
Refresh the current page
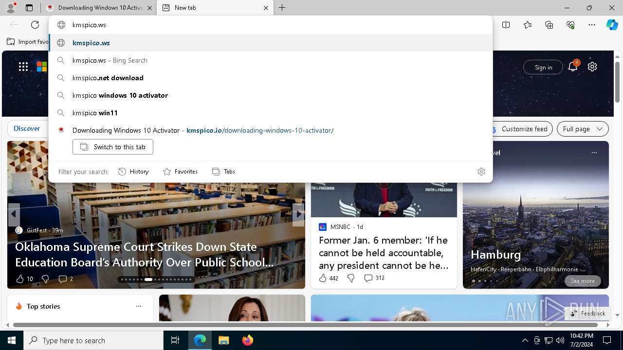[35, 25]
